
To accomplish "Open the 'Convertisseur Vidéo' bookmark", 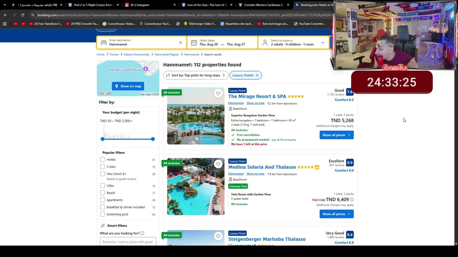I will click(x=119, y=24).
